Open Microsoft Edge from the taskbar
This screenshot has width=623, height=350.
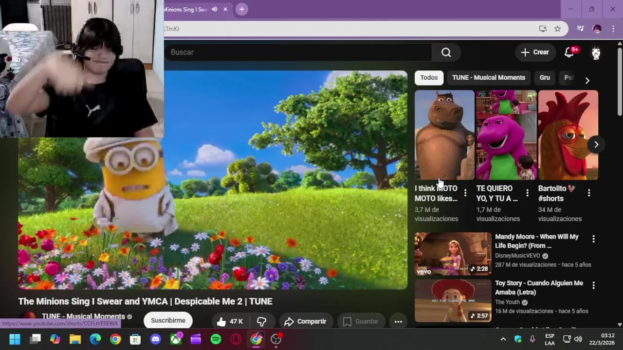click(95, 339)
